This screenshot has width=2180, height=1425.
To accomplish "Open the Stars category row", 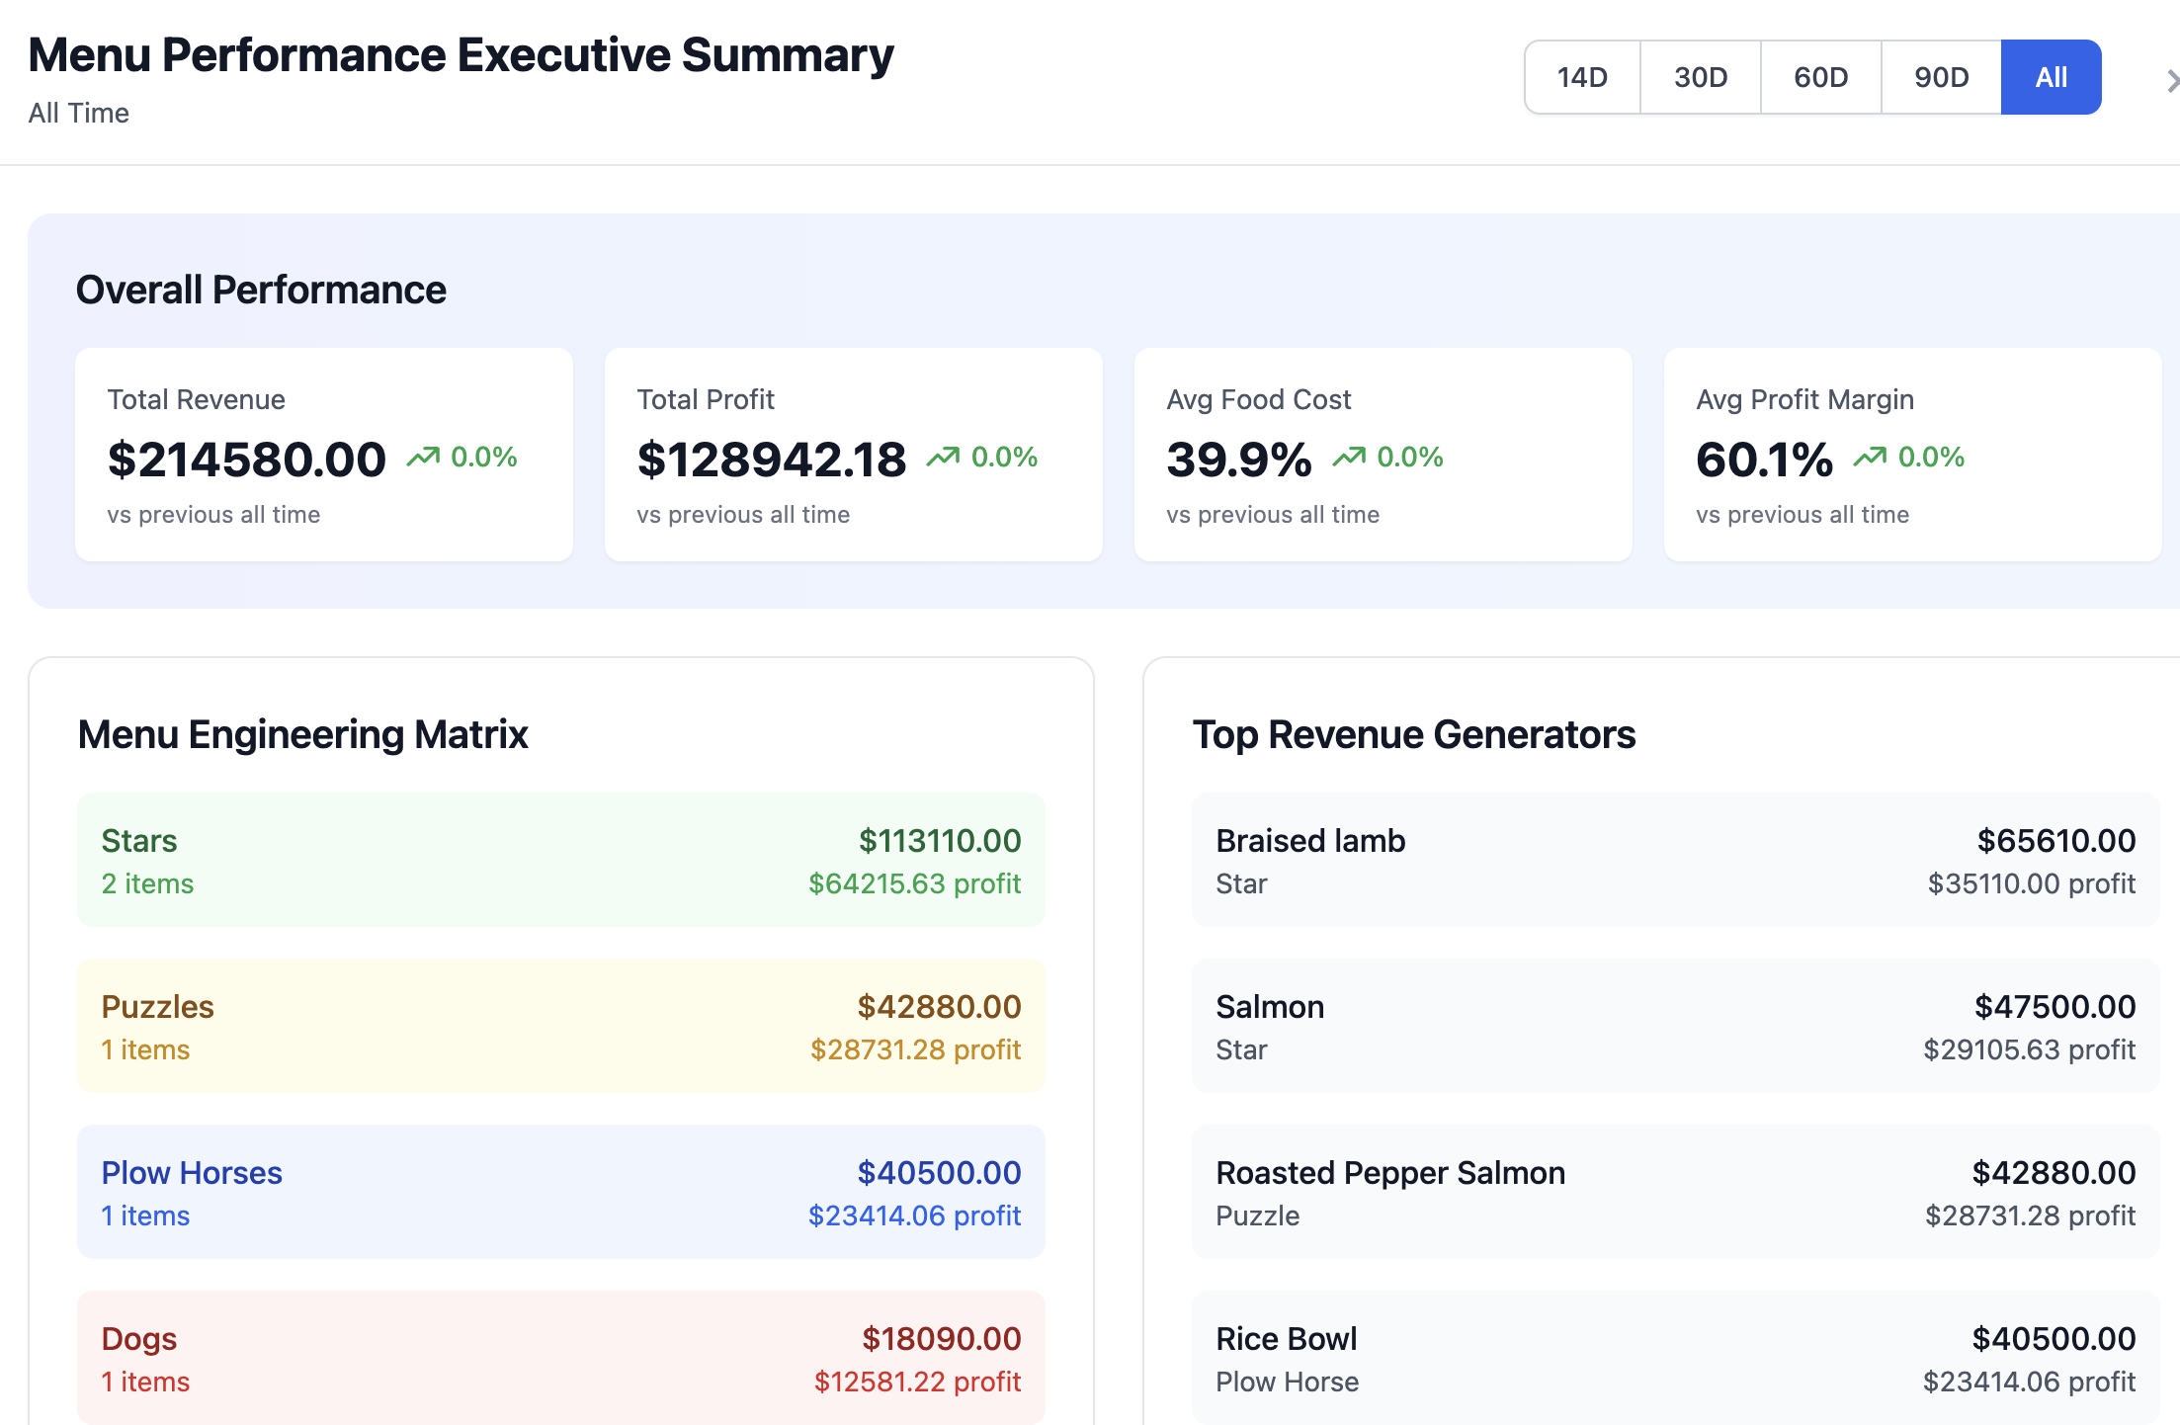I will tap(561, 860).
